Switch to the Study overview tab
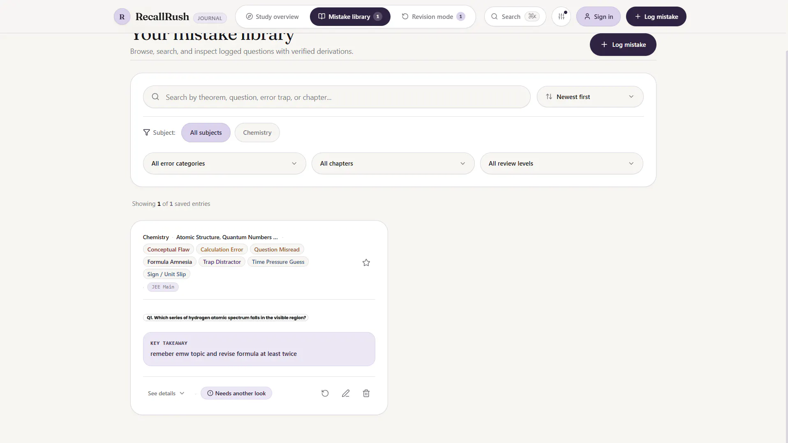The image size is (788, 443). pos(272,16)
